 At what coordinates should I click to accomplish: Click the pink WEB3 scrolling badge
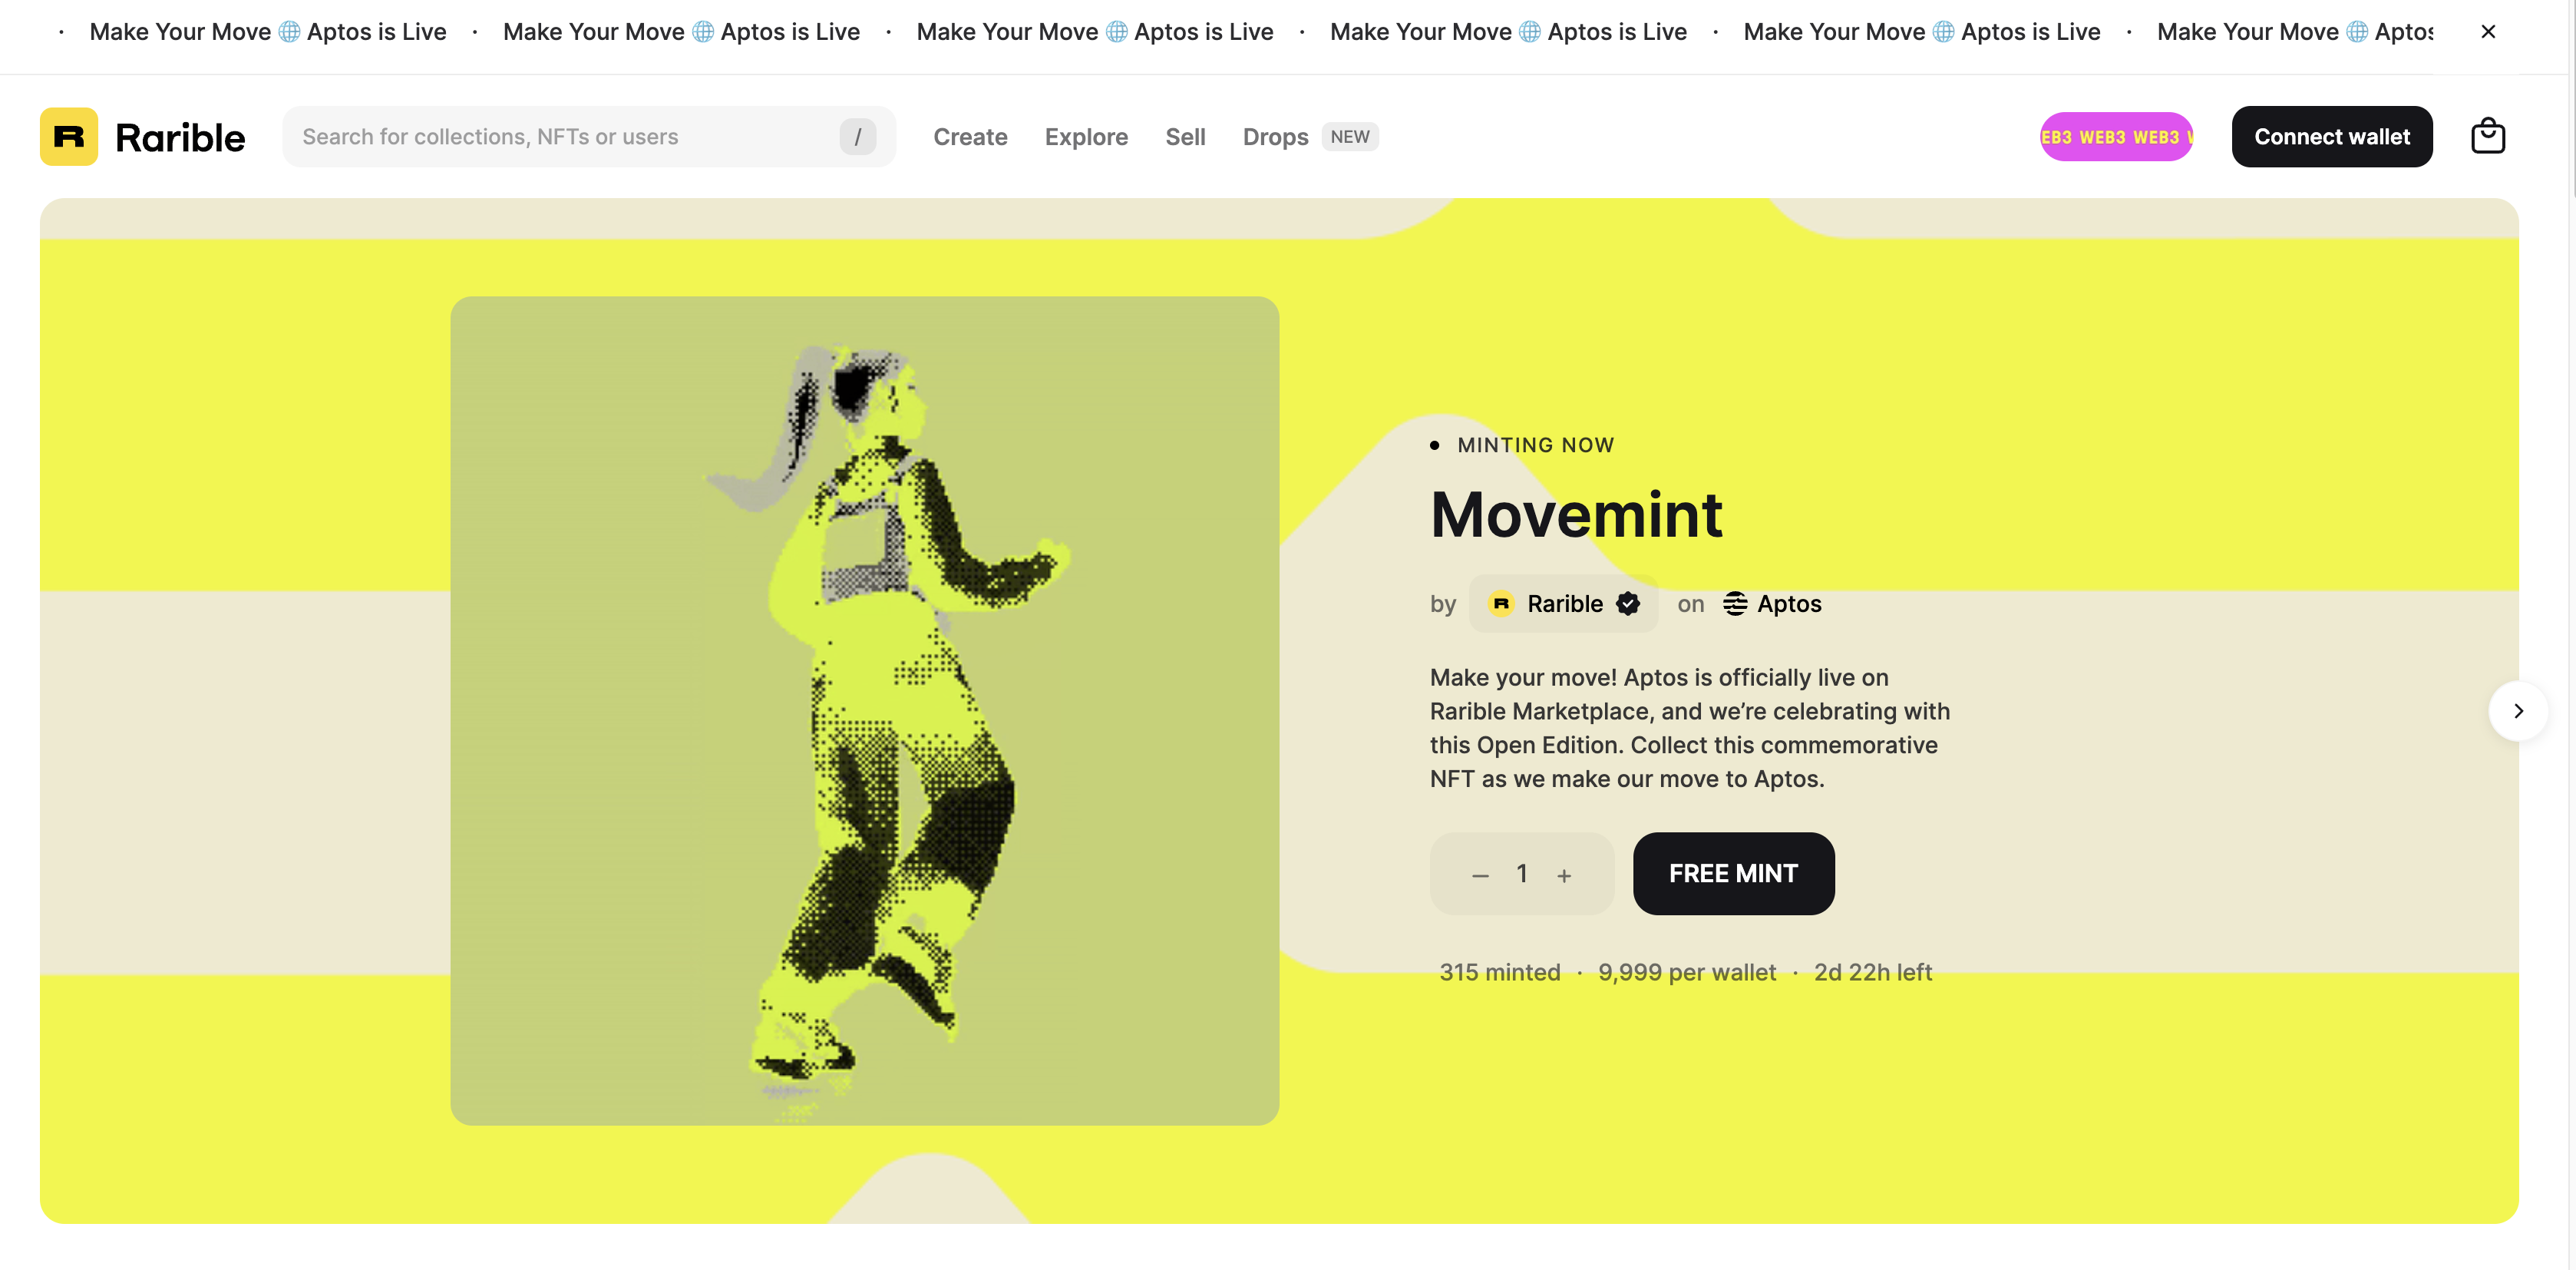coord(2116,136)
